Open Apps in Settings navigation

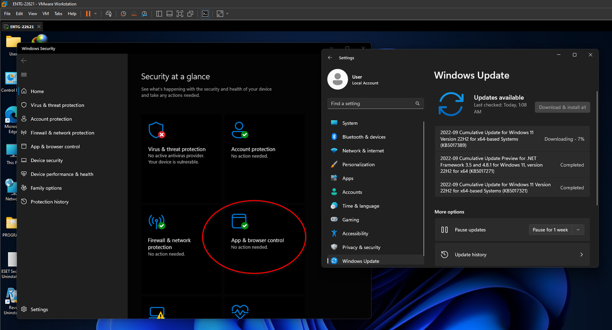pyautogui.click(x=375, y=178)
